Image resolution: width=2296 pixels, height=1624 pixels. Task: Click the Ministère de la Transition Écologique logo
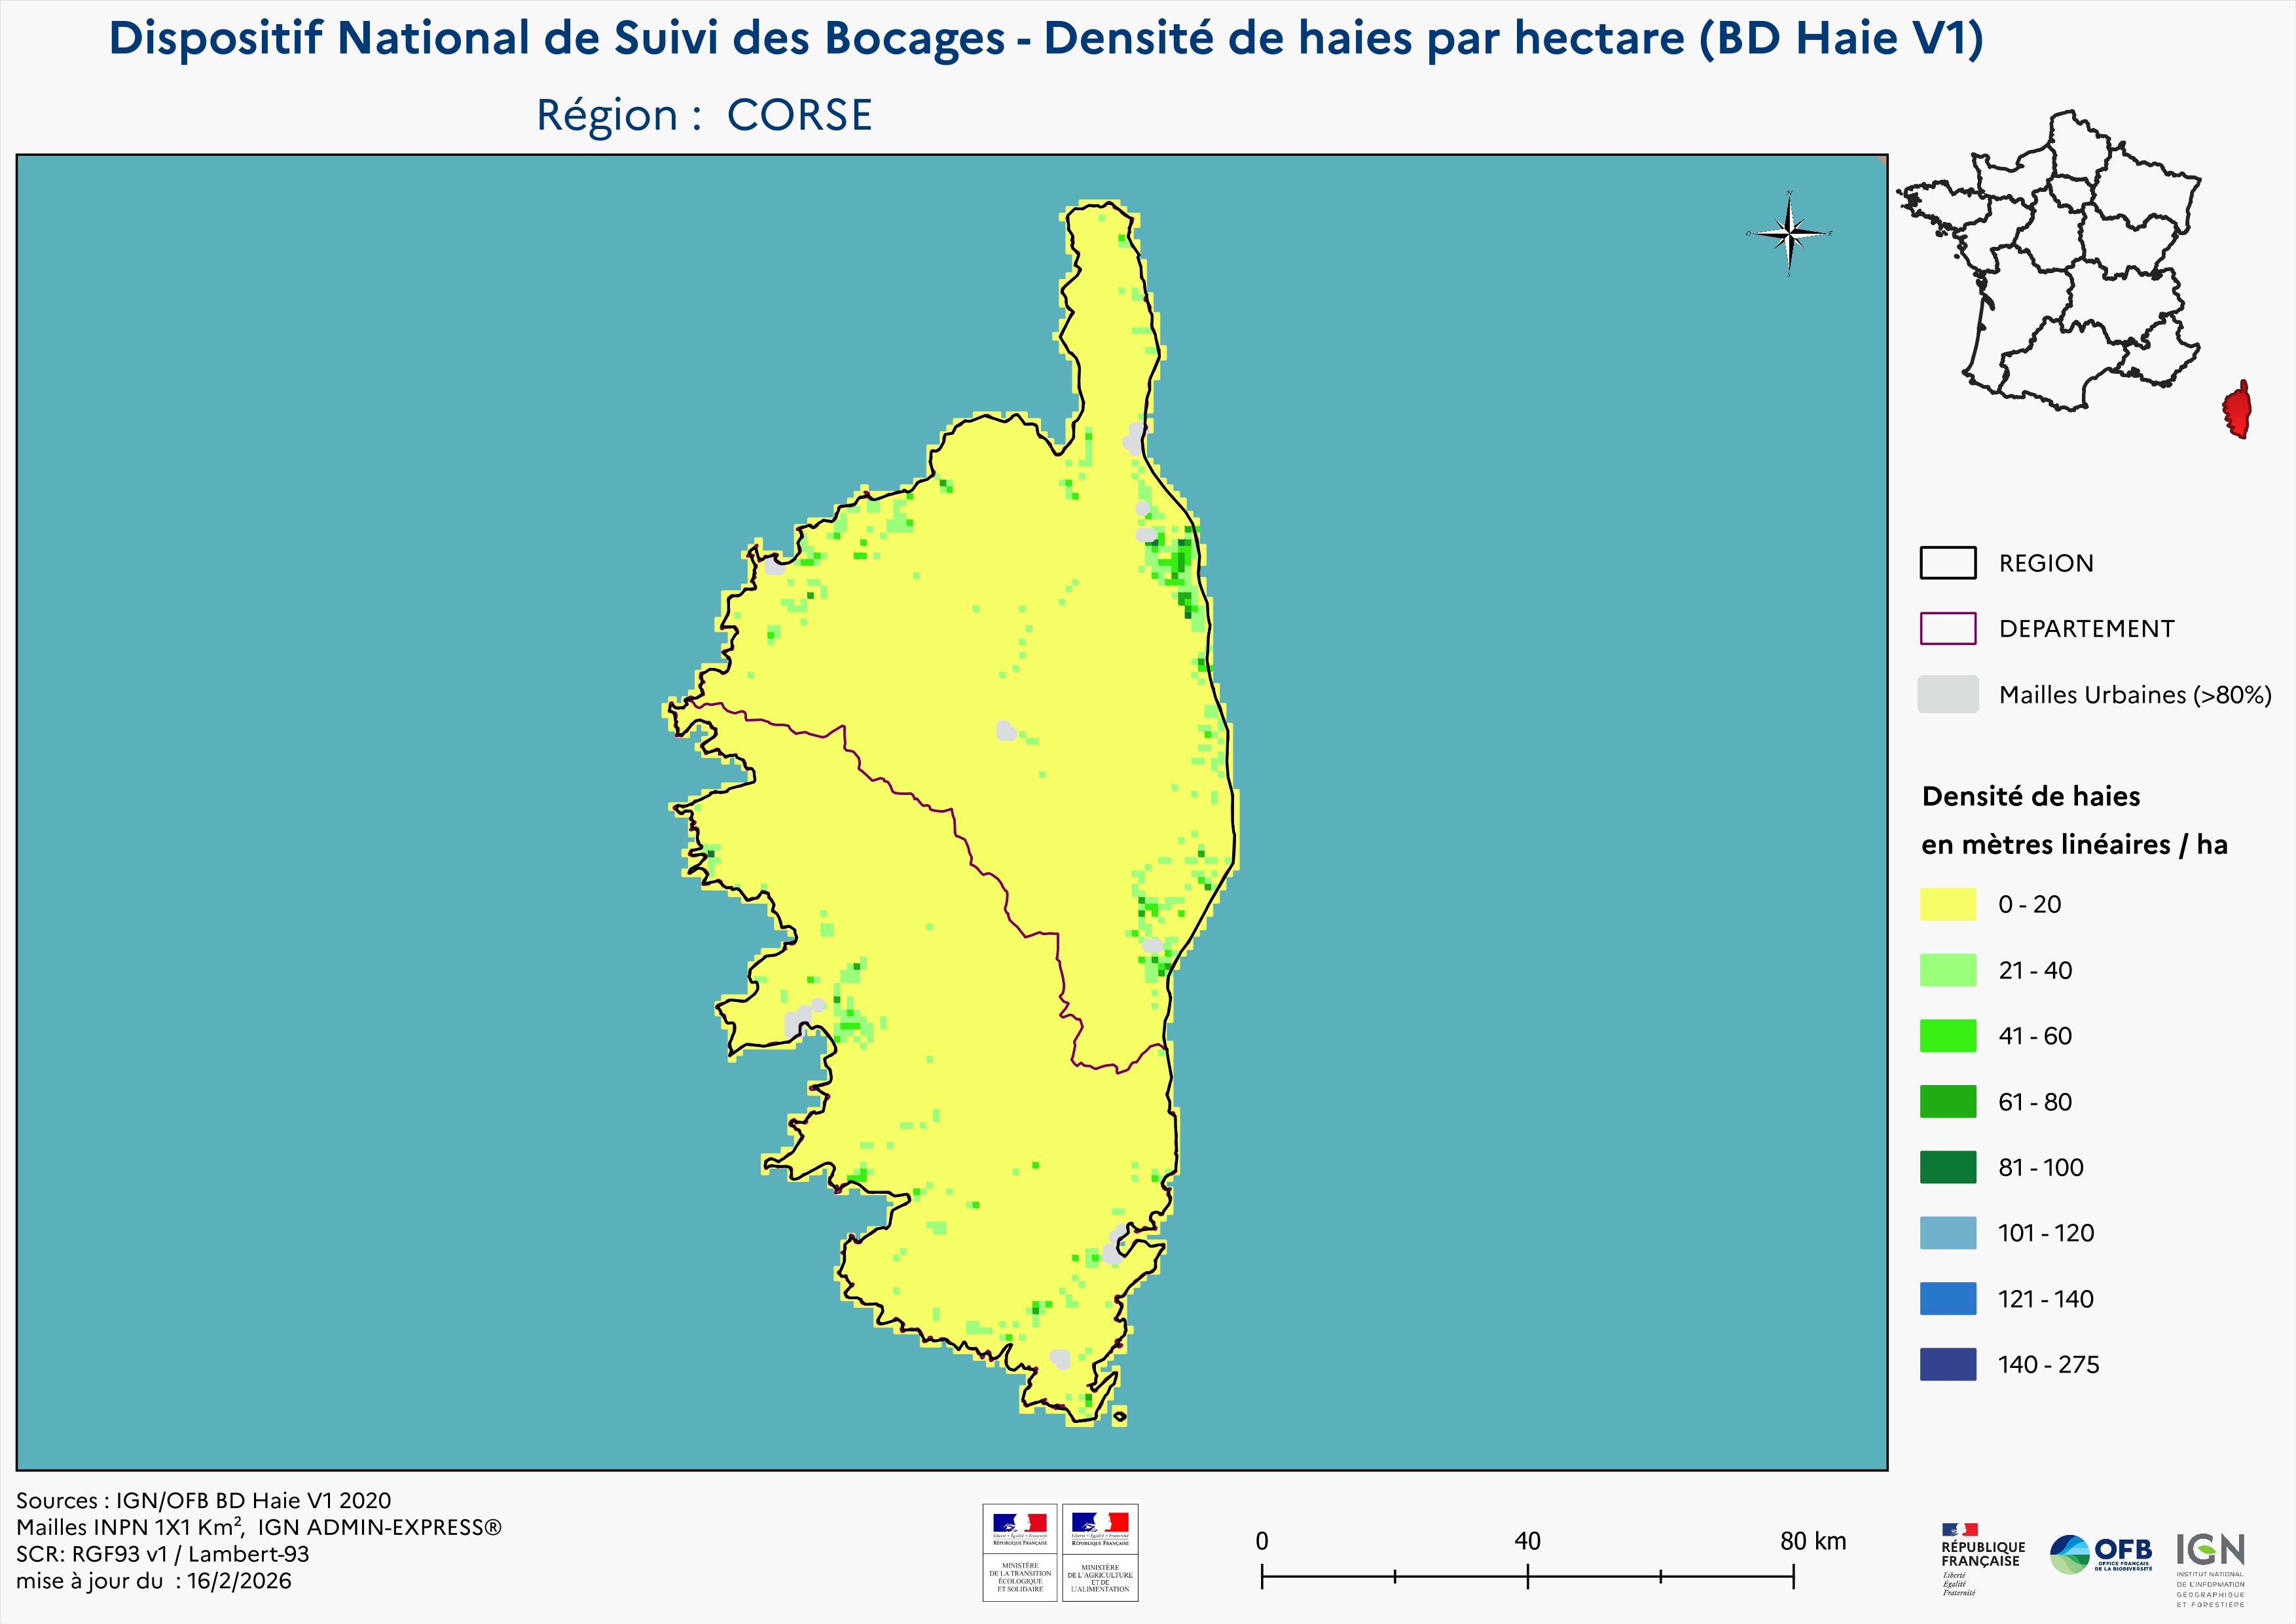(x=1019, y=1552)
